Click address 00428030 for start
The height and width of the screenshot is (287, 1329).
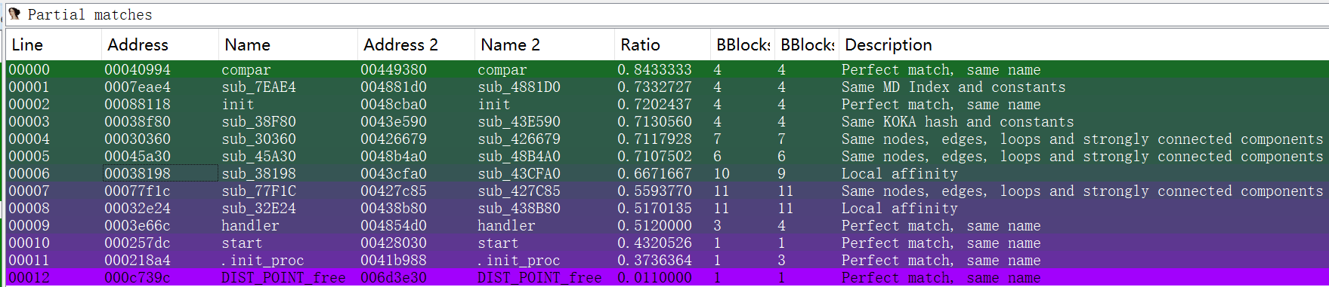tap(394, 243)
